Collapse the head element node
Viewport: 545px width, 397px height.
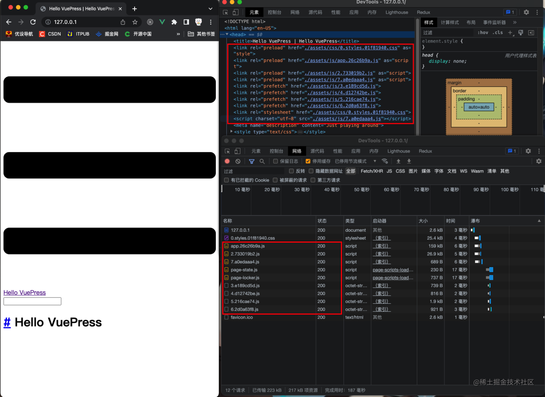pos(227,34)
